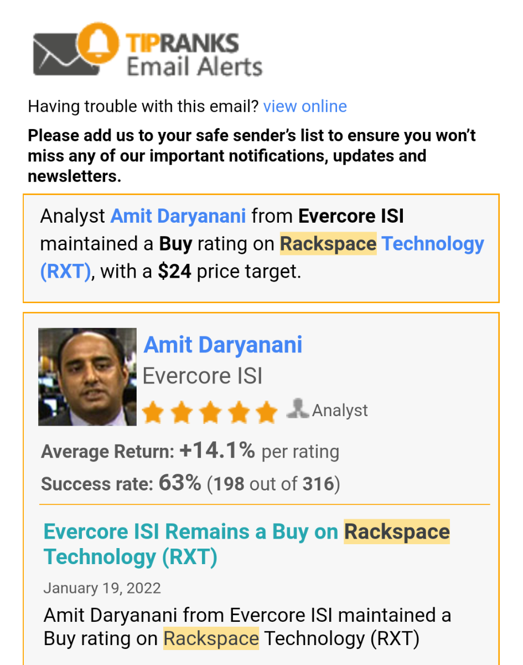Image resolution: width=523 pixels, height=665 pixels.
Task: Click the 63% success rate value
Action: 180,484
